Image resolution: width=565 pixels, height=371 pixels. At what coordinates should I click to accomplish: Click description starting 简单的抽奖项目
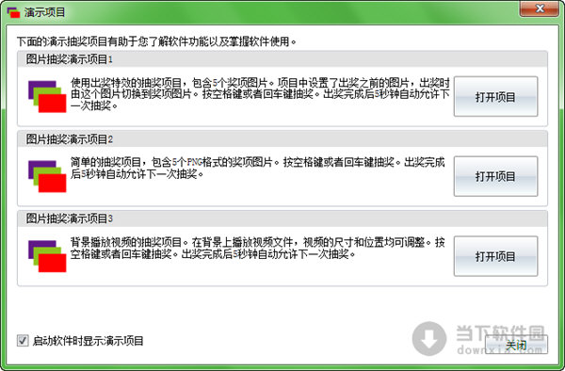[x=257, y=169]
